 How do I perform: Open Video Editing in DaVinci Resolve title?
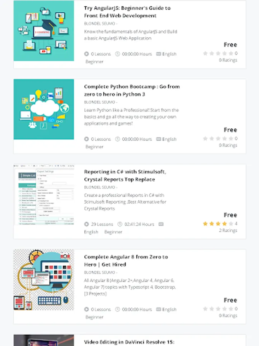tap(129, 342)
